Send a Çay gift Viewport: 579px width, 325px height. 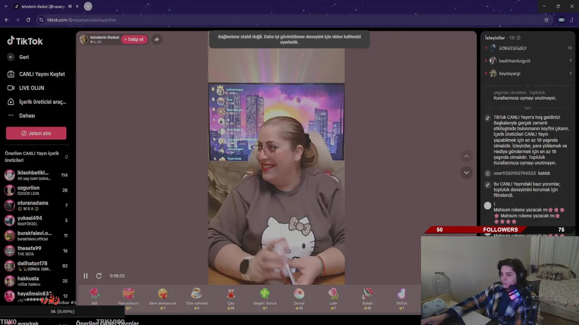tap(231, 298)
